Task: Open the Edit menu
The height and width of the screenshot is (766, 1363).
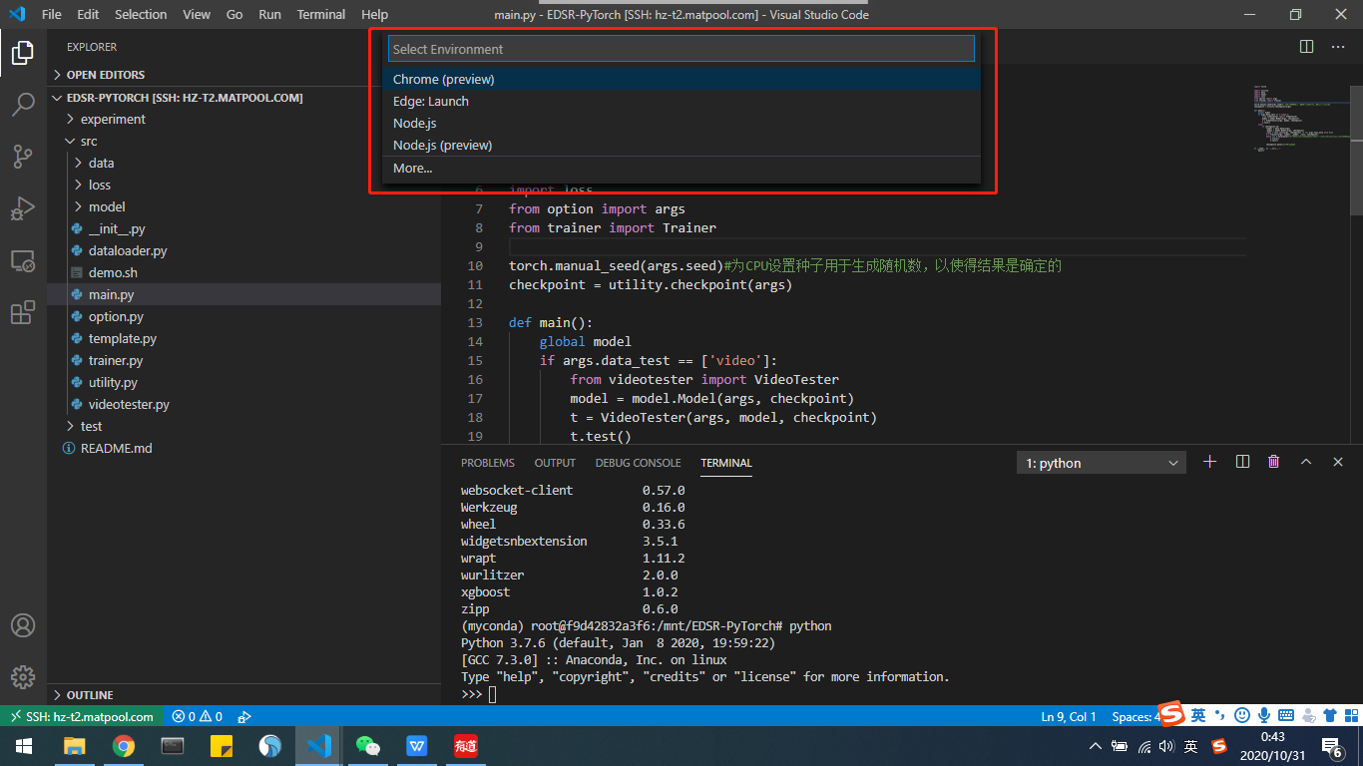Action: click(88, 14)
